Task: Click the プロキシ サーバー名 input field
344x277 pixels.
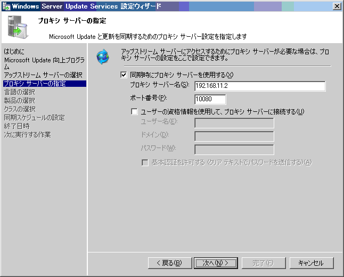Action: [260, 86]
